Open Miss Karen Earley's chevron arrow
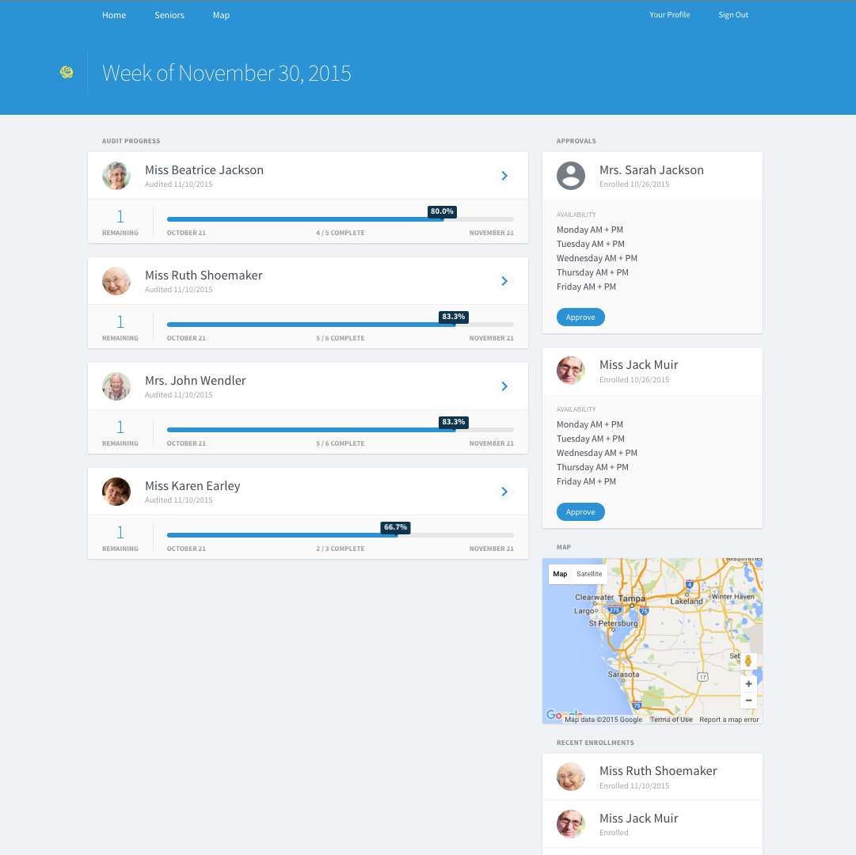856x855 pixels. pos(504,492)
